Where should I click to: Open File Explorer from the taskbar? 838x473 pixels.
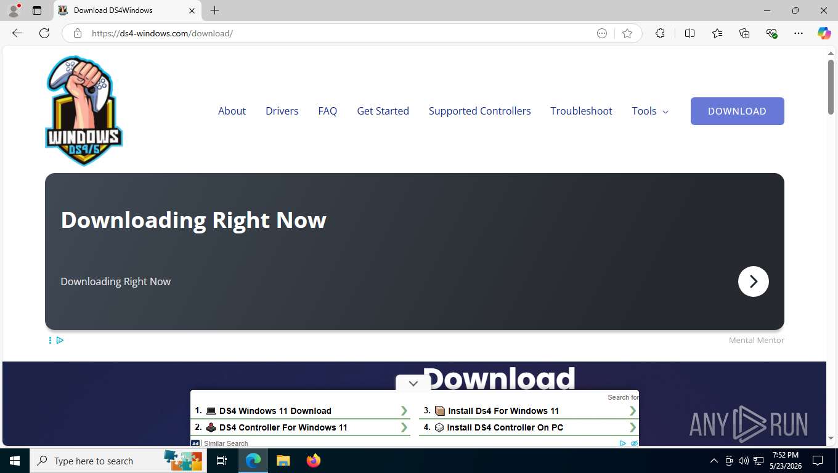[x=283, y=461]
